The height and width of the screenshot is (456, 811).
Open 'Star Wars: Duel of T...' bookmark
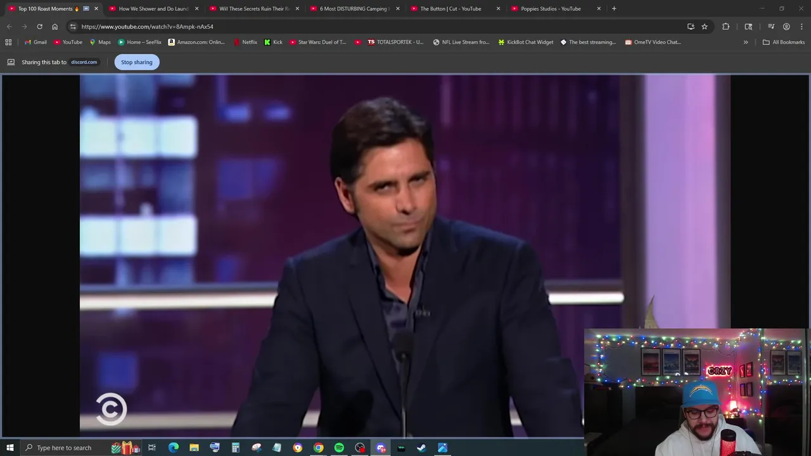coord(318,42)
